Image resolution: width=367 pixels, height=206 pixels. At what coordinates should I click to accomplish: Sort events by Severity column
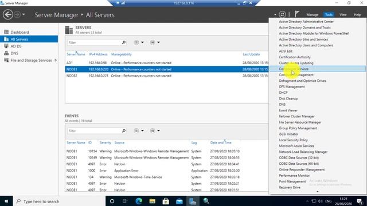(x=106, y=142)
